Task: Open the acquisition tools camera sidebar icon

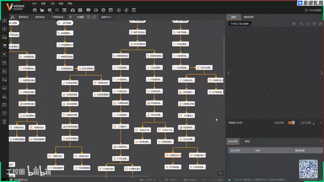Action: 4,20
